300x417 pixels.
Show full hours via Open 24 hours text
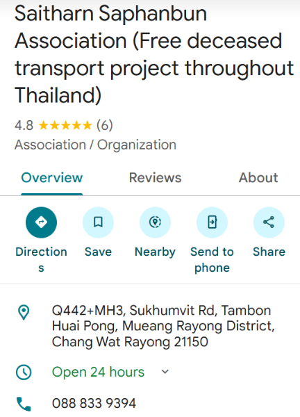[98, 372]
